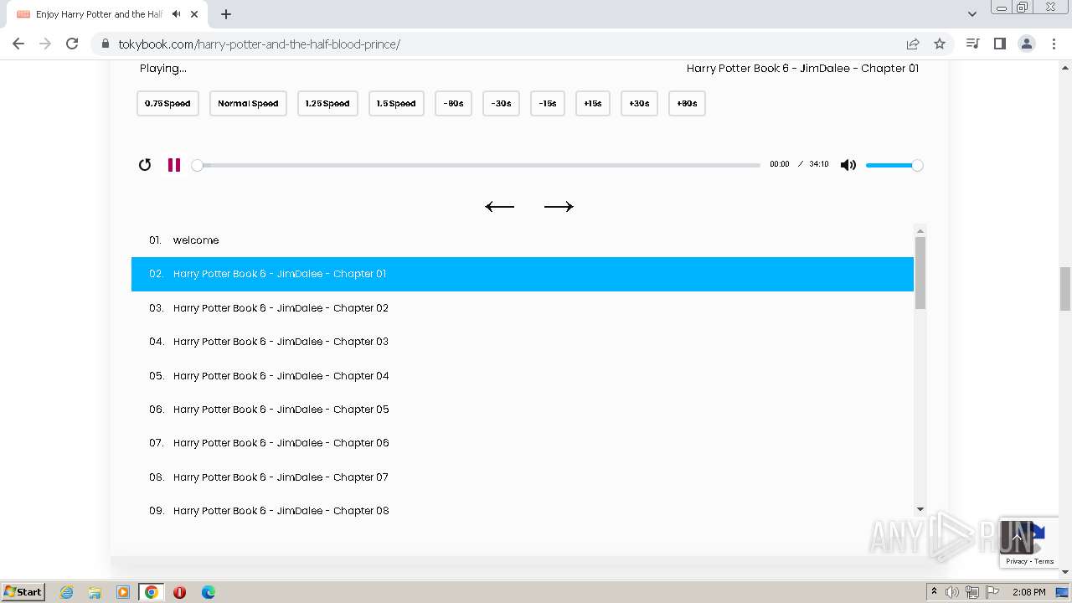The height and width of the screenshot is (603, 1072).
Task: Go to previous track with left arrow
Action: click(x=500, y=207)
